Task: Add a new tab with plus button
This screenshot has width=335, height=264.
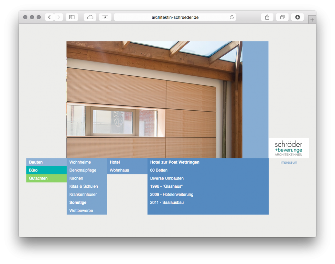Action: [x=312, y=20]
